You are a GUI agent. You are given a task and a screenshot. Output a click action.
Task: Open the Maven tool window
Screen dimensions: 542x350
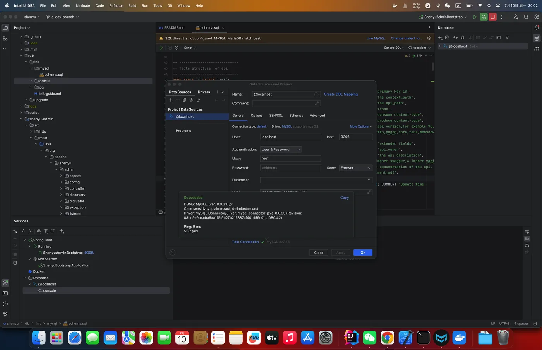click(537, 49)
